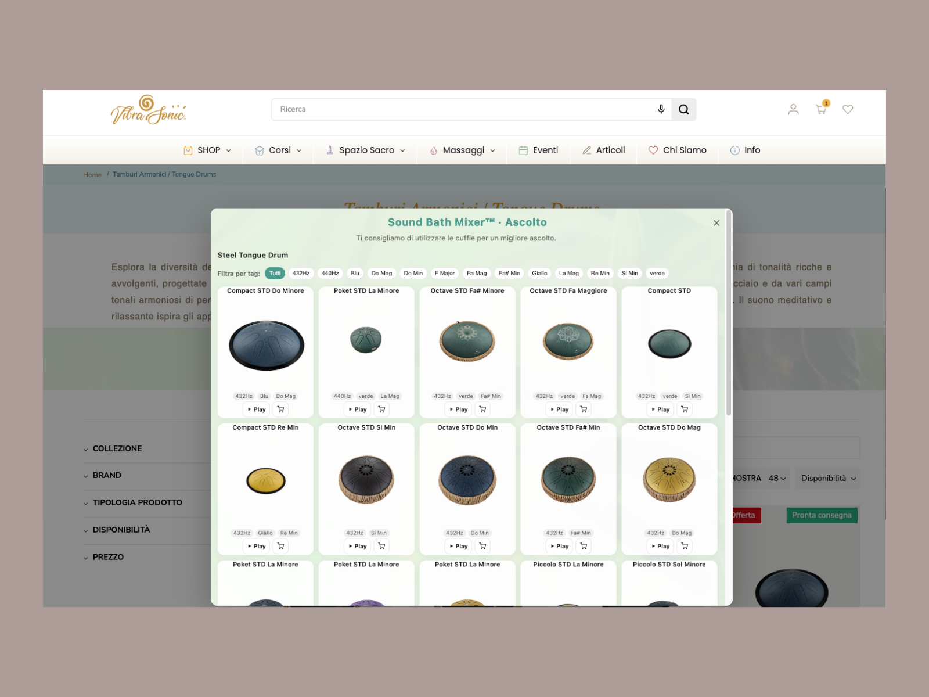929x697 pixels.
Task: Click the Home breadcrumb link
Action: pyautogui.click(x=92, y=174)
